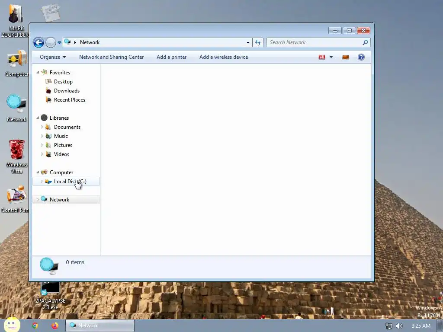
Task: Click the network tray icon
Action: pyautogui.click(x=389, y=326)
